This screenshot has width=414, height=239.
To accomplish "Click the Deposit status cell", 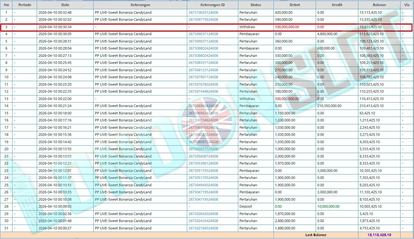I will (x=246, y=206).
